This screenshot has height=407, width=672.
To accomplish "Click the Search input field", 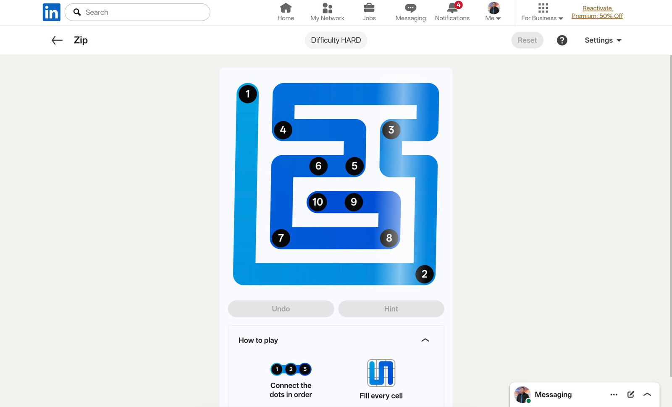I will coord(137,12).
